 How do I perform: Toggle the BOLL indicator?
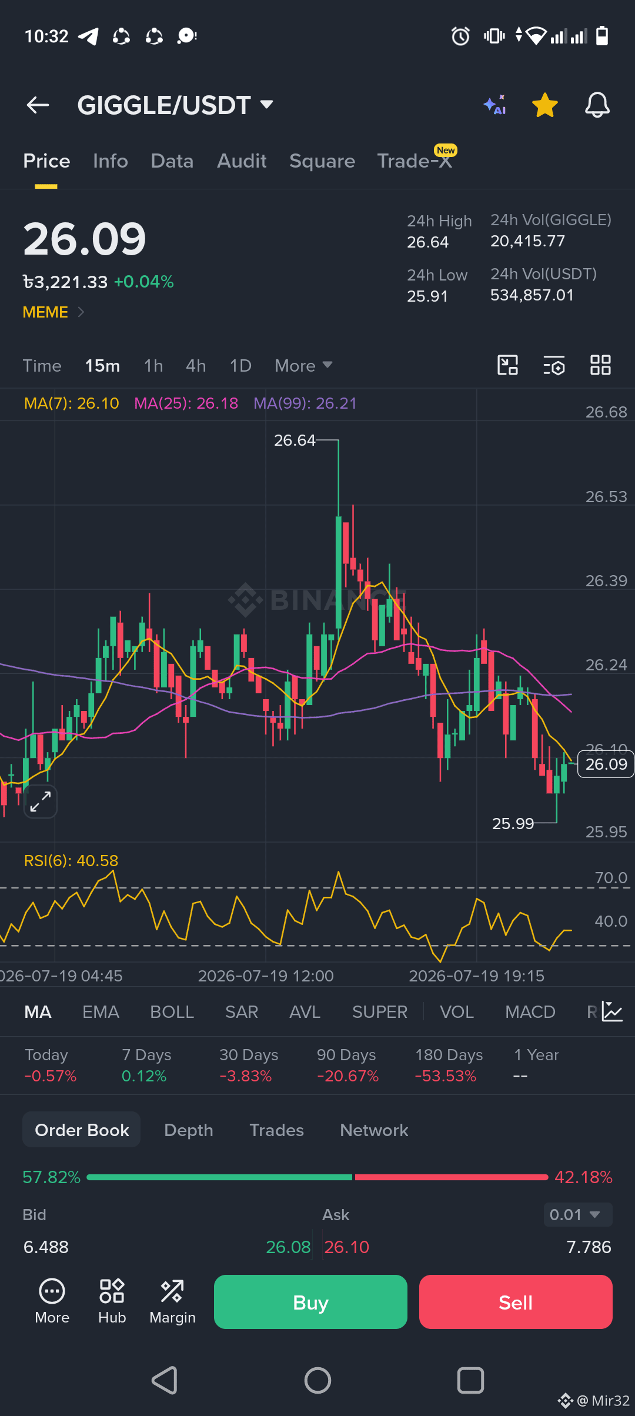pos(172,1012)
